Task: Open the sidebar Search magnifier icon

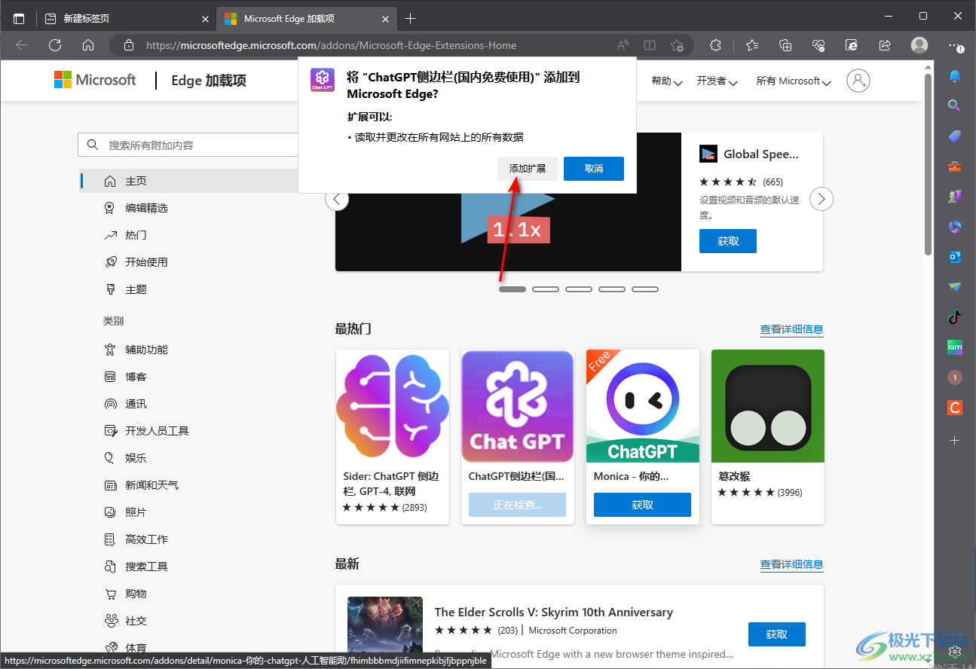Action: 955,105
